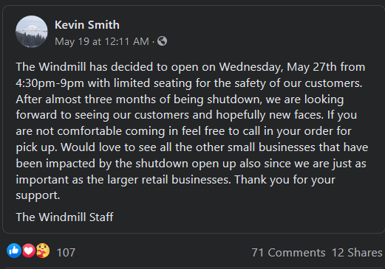Click the phrase 'pick up.' in the post
The image size is (385, 269).
point(36,147)
